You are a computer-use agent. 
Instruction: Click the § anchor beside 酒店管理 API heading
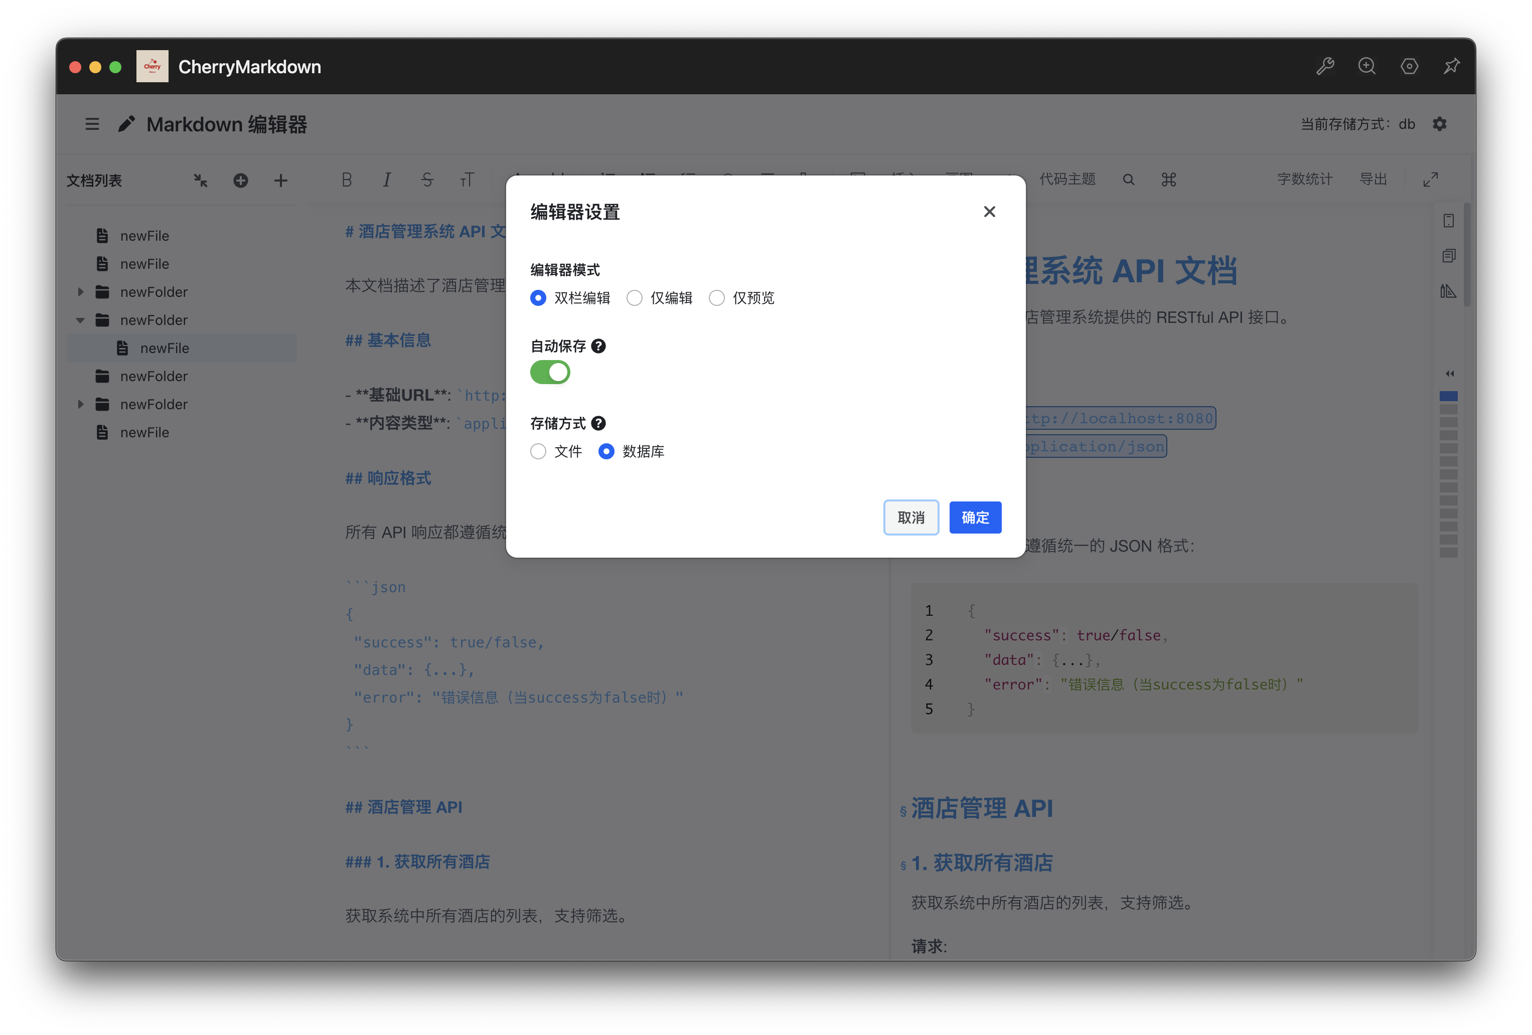pyautogui.click(x=902, y=811)
